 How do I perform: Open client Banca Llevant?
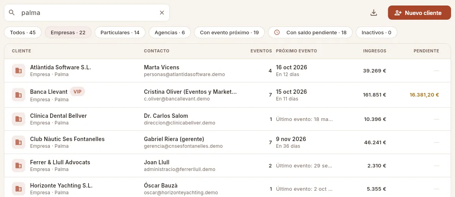[x=49, y=92]
